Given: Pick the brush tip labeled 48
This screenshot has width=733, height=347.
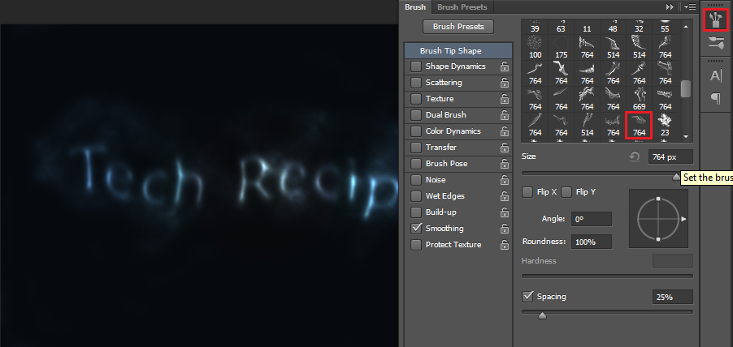Looking at the screenshot, I should (x=613, y=27).
